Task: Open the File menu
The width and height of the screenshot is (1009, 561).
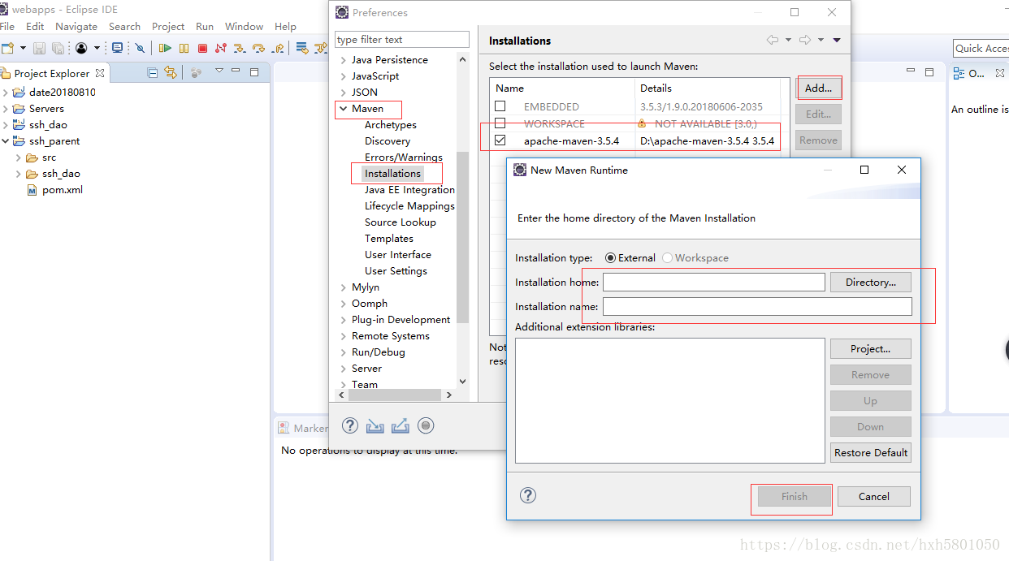Action: (7, 27)
